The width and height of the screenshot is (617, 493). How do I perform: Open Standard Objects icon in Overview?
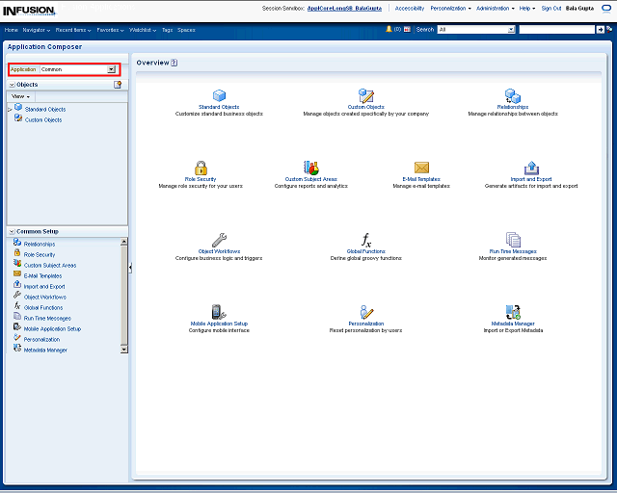(219, 95)
